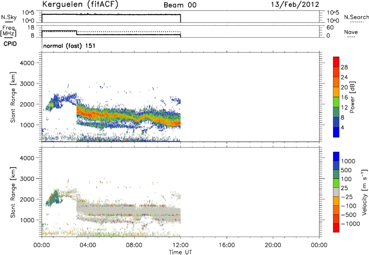Click the '20:00' time tick label
Viewport: 369px width, 255px height.
[x=273, y=245]
